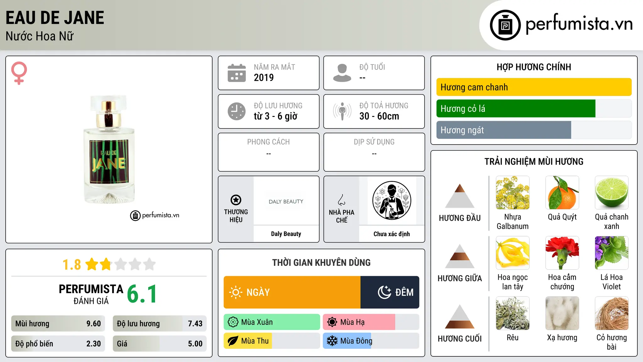Click the nose icon above Nhà pha chế
Viewport: 643px width, 362px height.
tap(342, 200)
